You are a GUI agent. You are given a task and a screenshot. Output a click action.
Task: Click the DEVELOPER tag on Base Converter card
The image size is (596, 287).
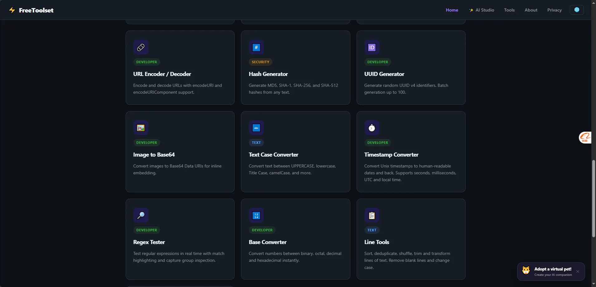pyautogui.click(x=262, y=230)
